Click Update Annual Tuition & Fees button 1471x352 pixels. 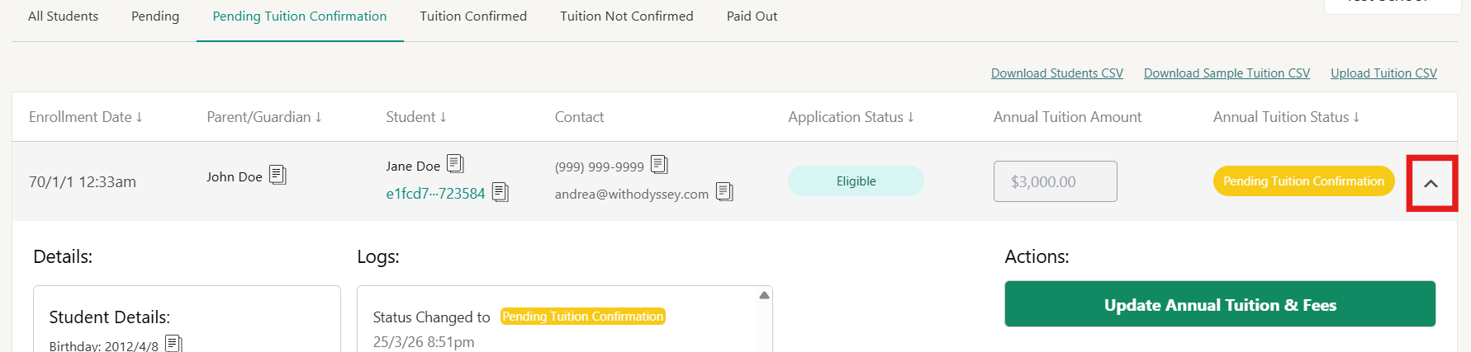1220,304
